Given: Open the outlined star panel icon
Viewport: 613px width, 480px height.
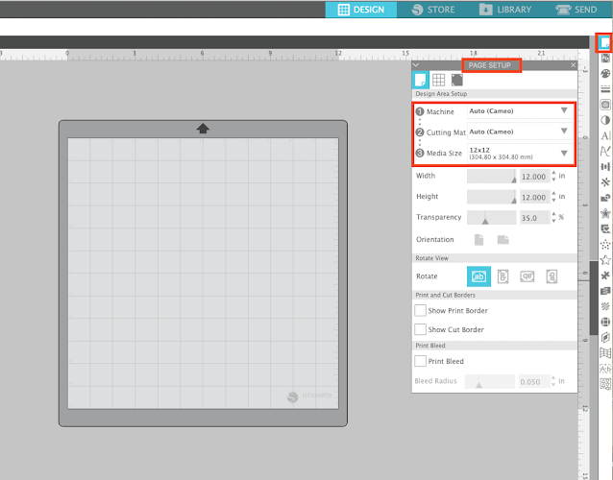Looking at the screenshot, I should 605,260.
